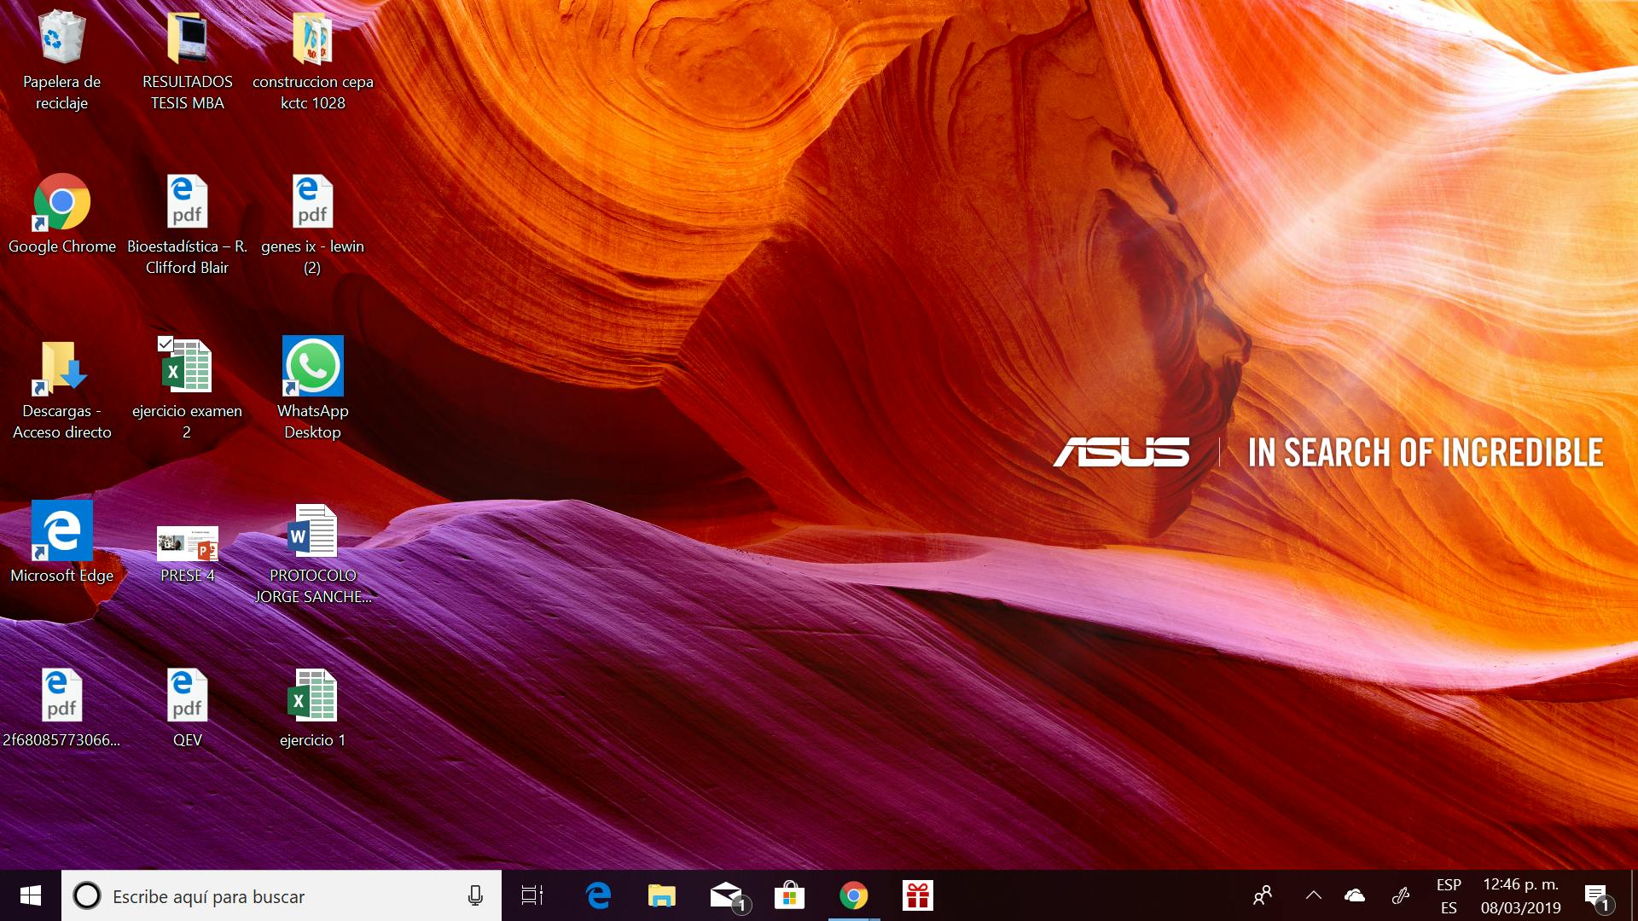Open the red gift box app in the taskbar

pos(917,895)
